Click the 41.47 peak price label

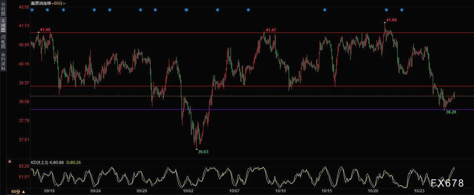coord(271,30)
